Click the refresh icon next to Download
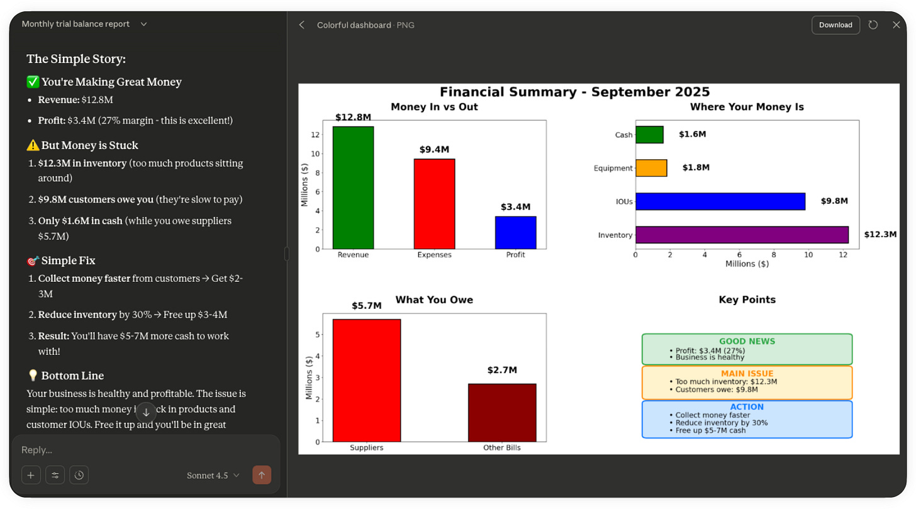This screenshot has width=916, height=509. [x=873, y=25]
